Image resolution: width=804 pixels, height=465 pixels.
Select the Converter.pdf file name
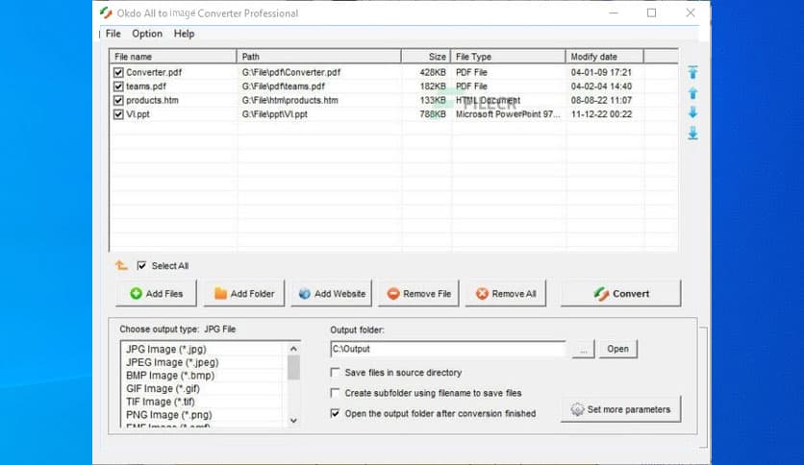154,72
